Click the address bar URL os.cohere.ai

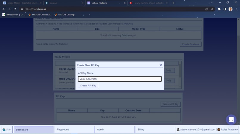tap(35, 9)
